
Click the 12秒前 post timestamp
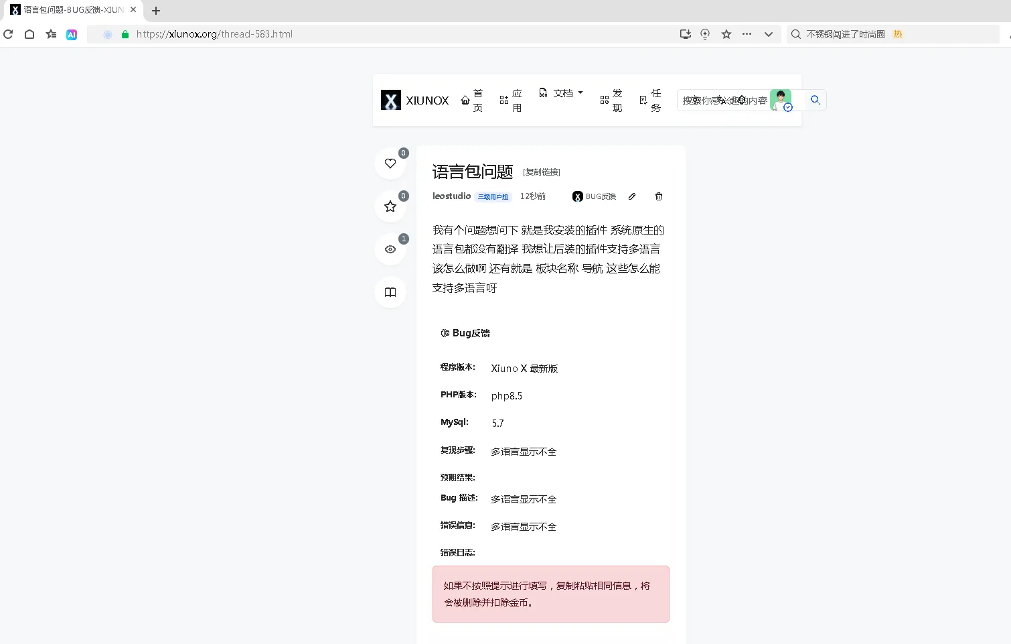point(533,196)
